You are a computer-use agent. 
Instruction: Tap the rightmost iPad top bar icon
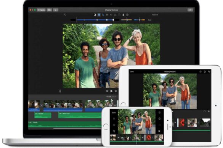point(209,72)
